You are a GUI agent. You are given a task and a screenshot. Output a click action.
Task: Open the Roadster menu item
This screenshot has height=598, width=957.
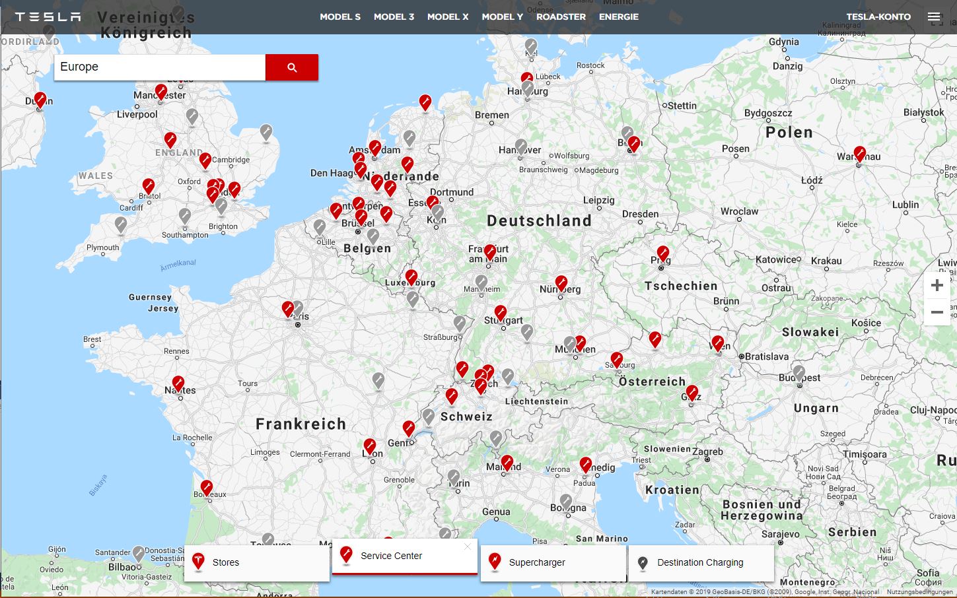coord(561,17)
